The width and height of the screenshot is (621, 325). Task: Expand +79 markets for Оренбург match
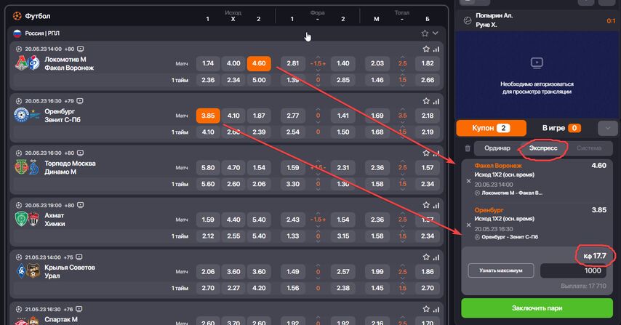[x=69, y=101]
